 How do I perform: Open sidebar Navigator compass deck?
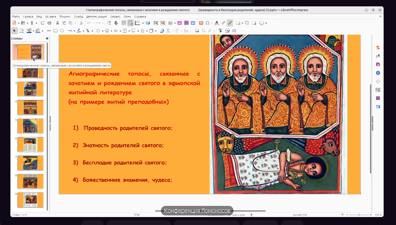pyautogui.click(x=378, y=73)
